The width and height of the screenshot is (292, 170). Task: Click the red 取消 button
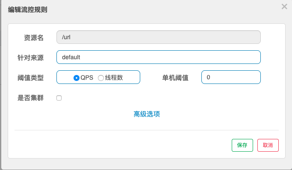[268, 145]
